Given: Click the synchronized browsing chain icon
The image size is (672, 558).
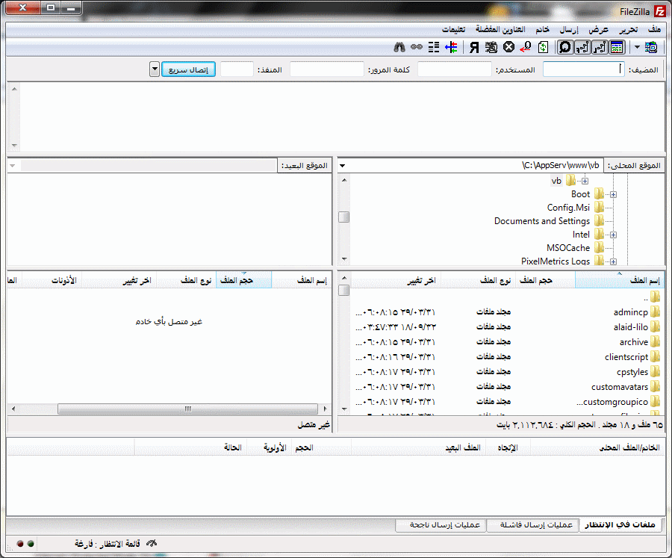Looking at the screenshot, I should coord(416,47).
